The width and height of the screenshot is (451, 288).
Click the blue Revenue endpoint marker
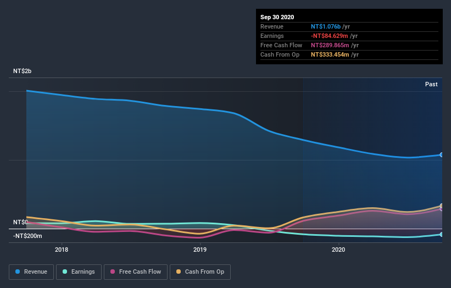[x=442, y=155]
